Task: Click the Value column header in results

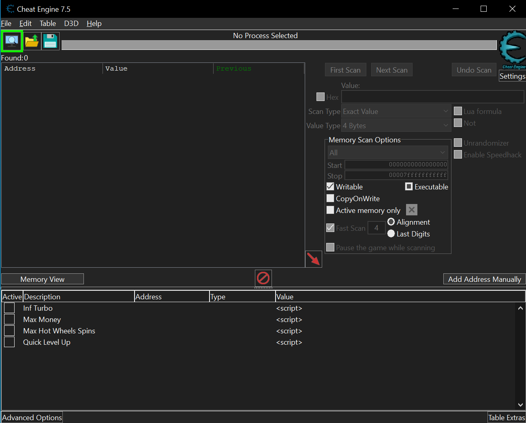Action: pos(158,69)
